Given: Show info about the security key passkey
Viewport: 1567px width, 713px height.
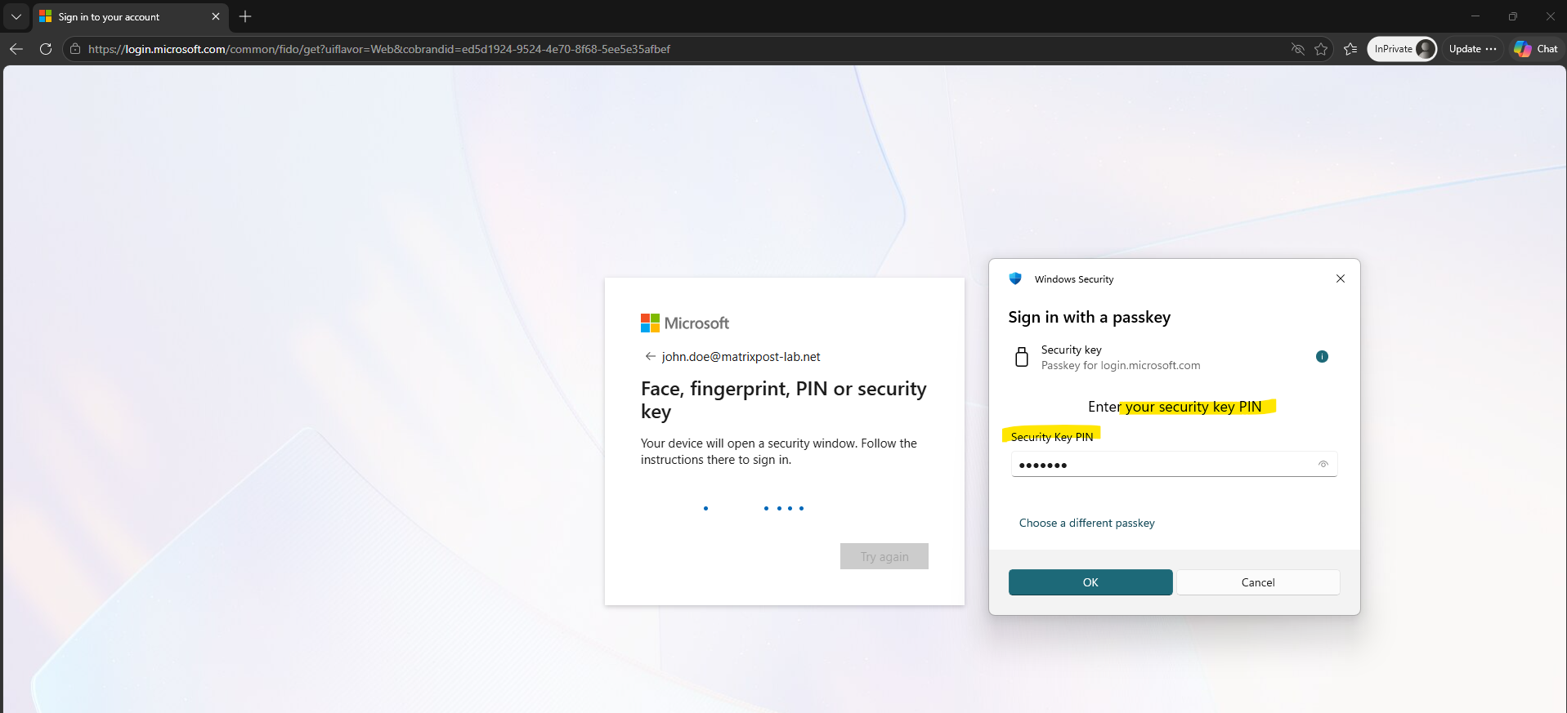Looking at the screenshot, I should click(x=1322, y=356).
